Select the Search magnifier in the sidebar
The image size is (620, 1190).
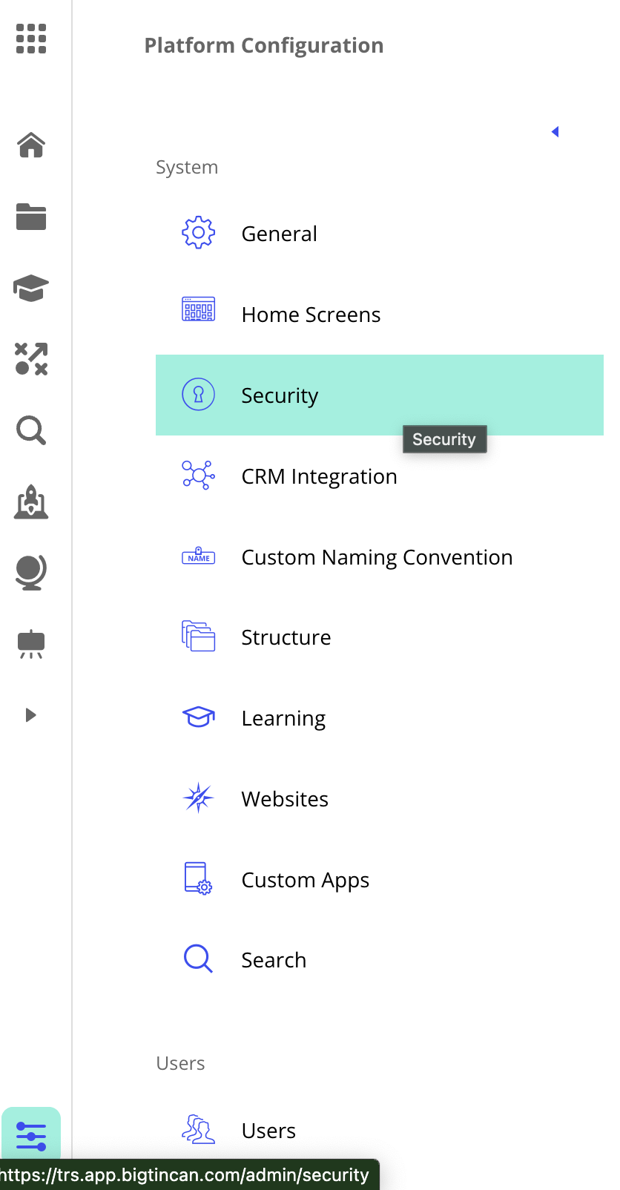coord(30,430)
